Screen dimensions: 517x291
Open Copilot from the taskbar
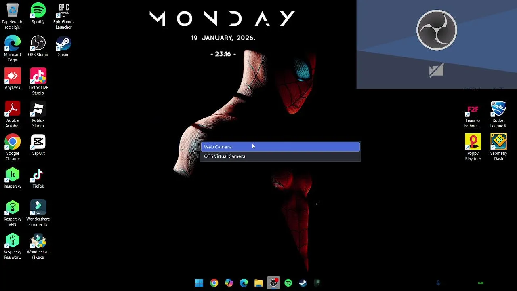(x=229, y=283)
